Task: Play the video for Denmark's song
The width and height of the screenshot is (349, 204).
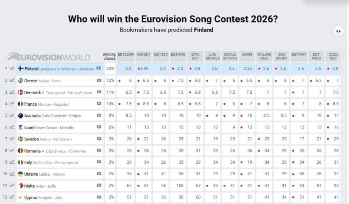Action: click(99, 92)
